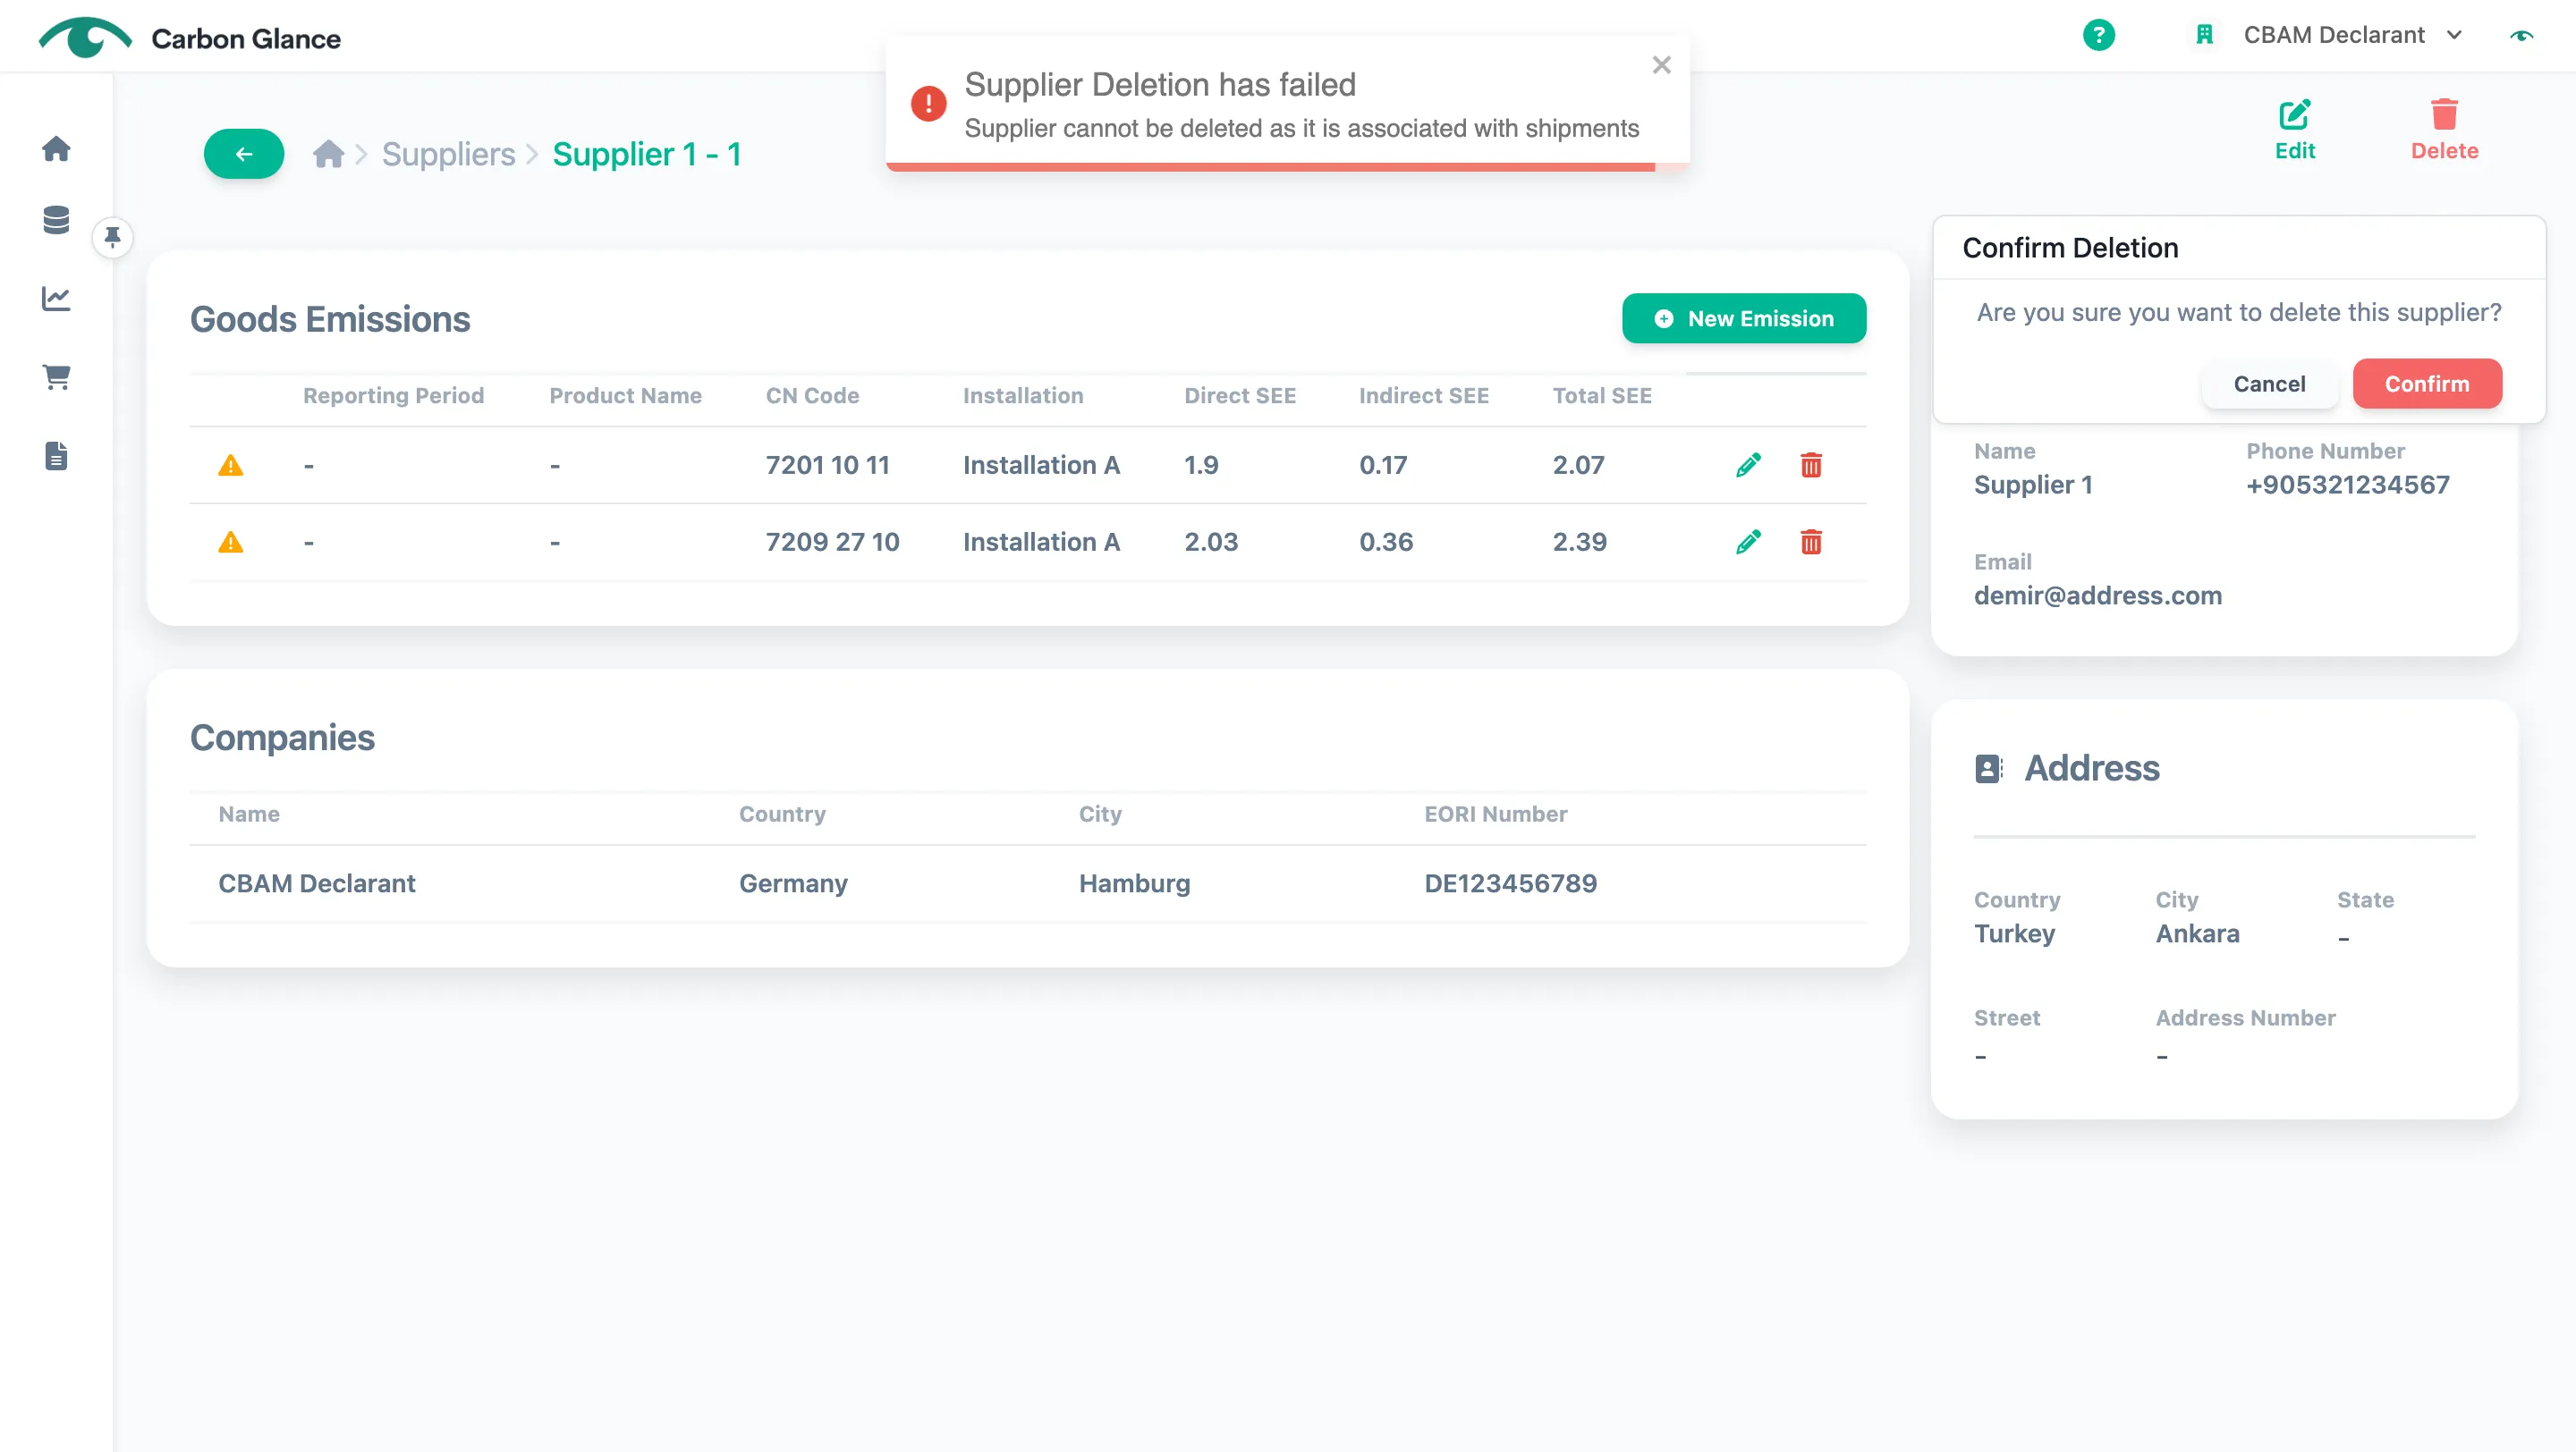Confirm the supplier deletion
This screenshot has height=1452, width=2576.
point(2427,384)
